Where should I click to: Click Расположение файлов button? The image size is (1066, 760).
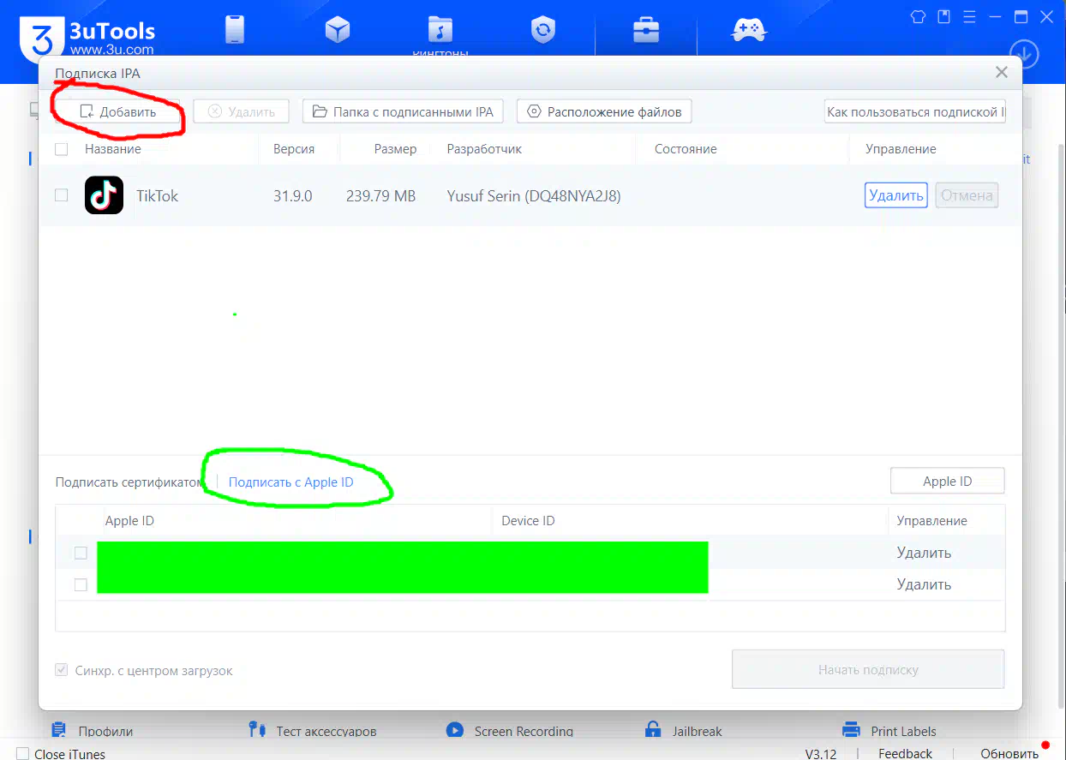[x=604, y=111]
